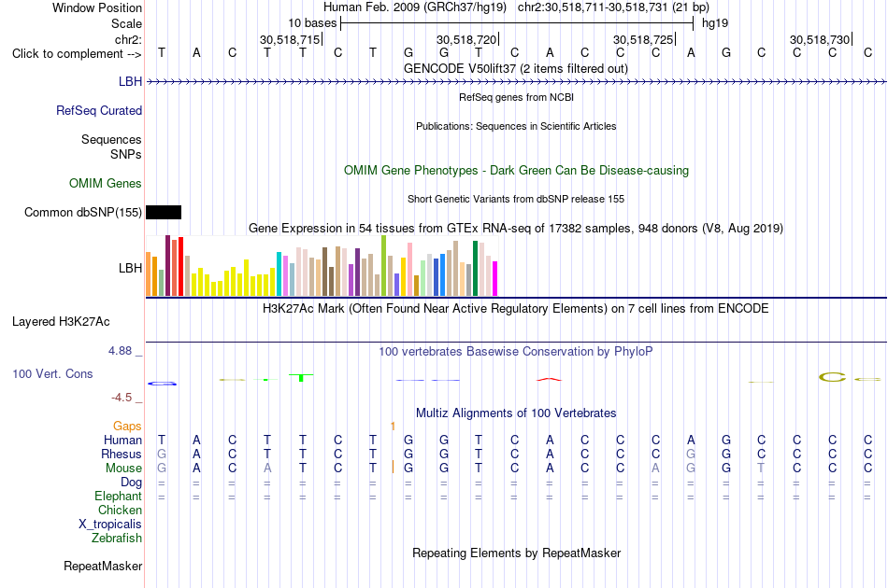Click the '10 bases' scale label
888x588 pixels.
312,23
